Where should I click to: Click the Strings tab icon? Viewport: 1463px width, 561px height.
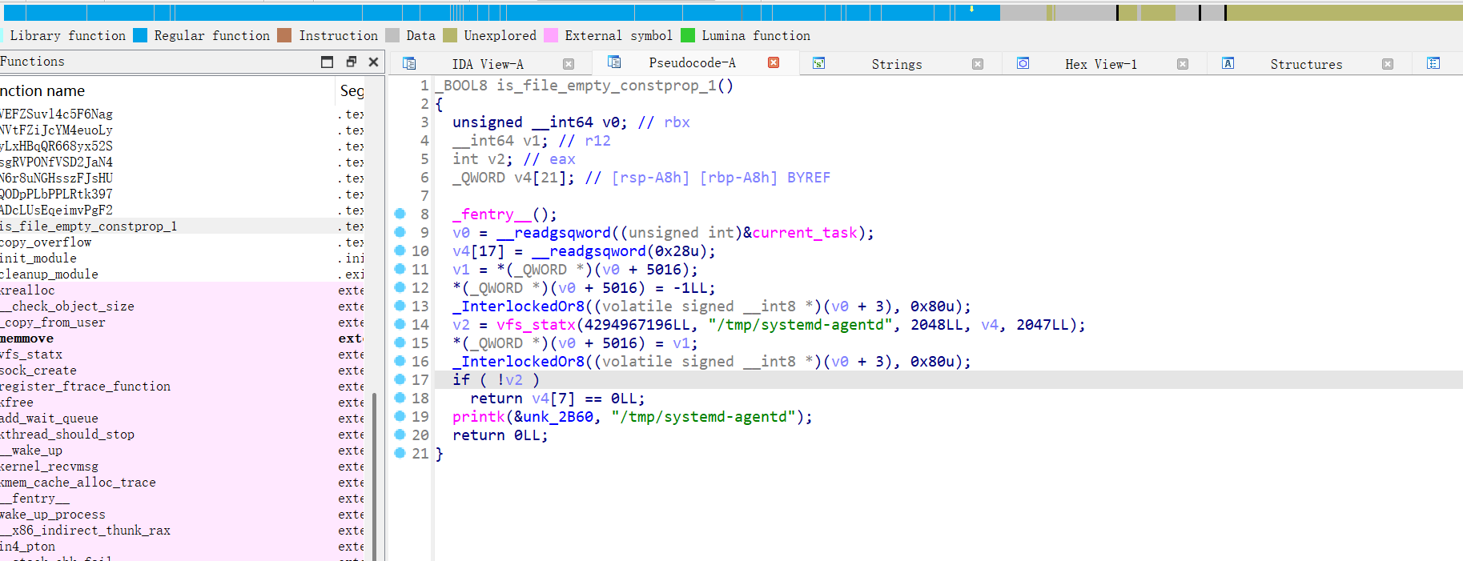[x=818, y=63]
